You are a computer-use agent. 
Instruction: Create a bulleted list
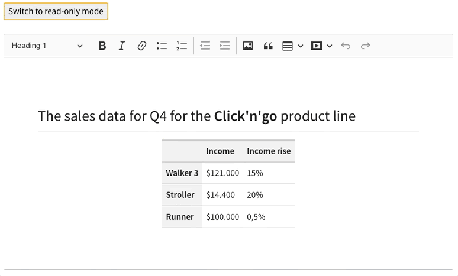pyautogui.click(x=162, y=46)
